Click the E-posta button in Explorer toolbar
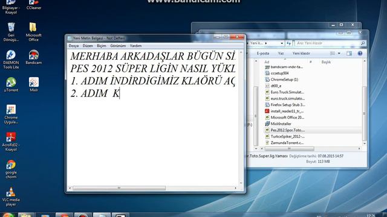 (263, 54)
